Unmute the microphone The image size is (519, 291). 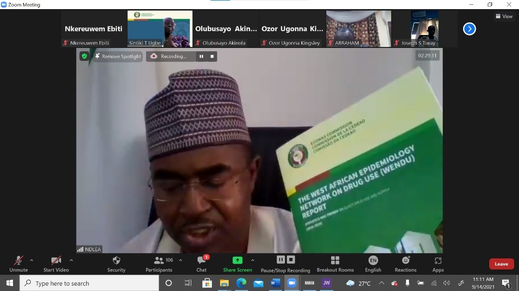coord(19,264)
